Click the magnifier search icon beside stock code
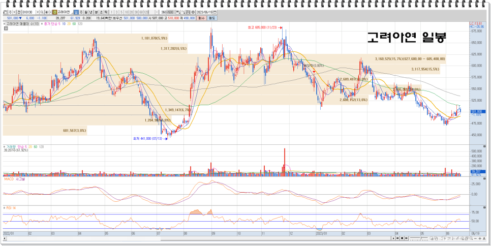The height and width of the screenshot is (246, 491). pos(42,12)
